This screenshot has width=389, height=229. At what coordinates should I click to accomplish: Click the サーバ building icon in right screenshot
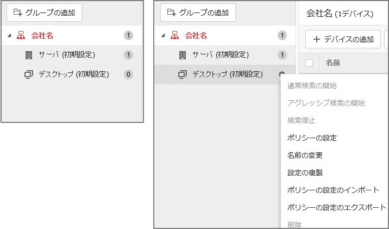point(183,55)
